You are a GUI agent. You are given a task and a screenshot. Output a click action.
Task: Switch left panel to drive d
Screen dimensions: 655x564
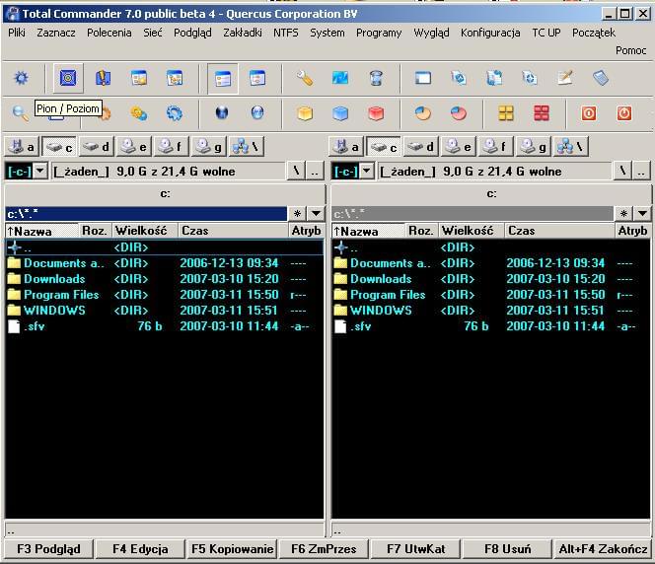97,147
